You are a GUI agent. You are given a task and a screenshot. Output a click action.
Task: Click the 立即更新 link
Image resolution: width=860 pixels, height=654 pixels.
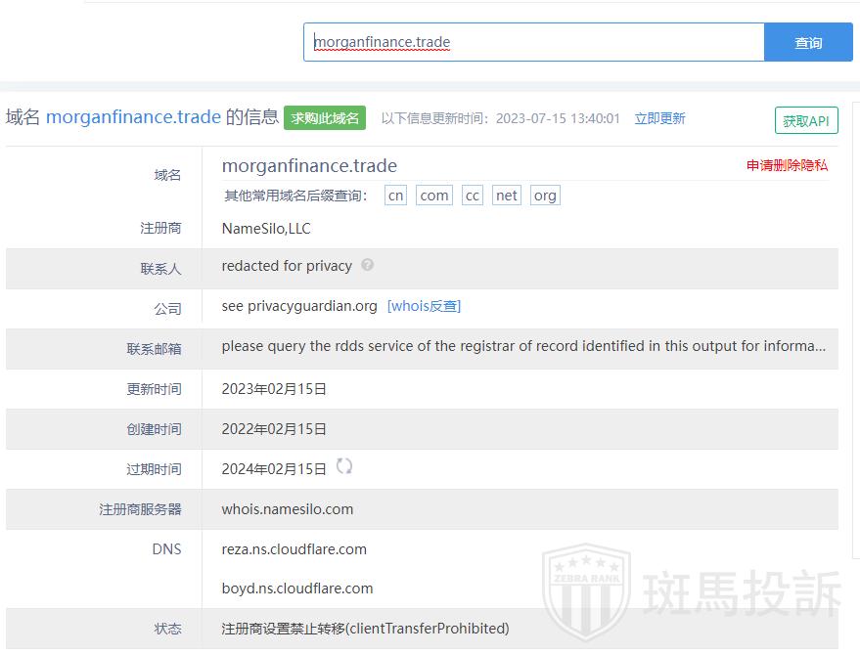(659, 118)
